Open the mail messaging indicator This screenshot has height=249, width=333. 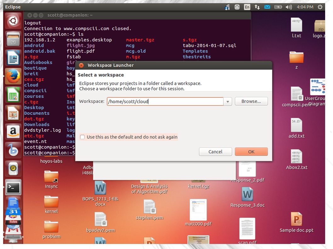pos(267,7)
